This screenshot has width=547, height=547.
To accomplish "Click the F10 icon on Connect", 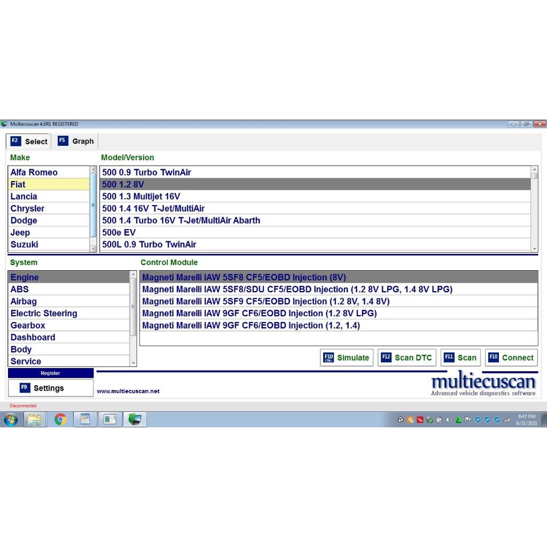I will pos(493,357).
